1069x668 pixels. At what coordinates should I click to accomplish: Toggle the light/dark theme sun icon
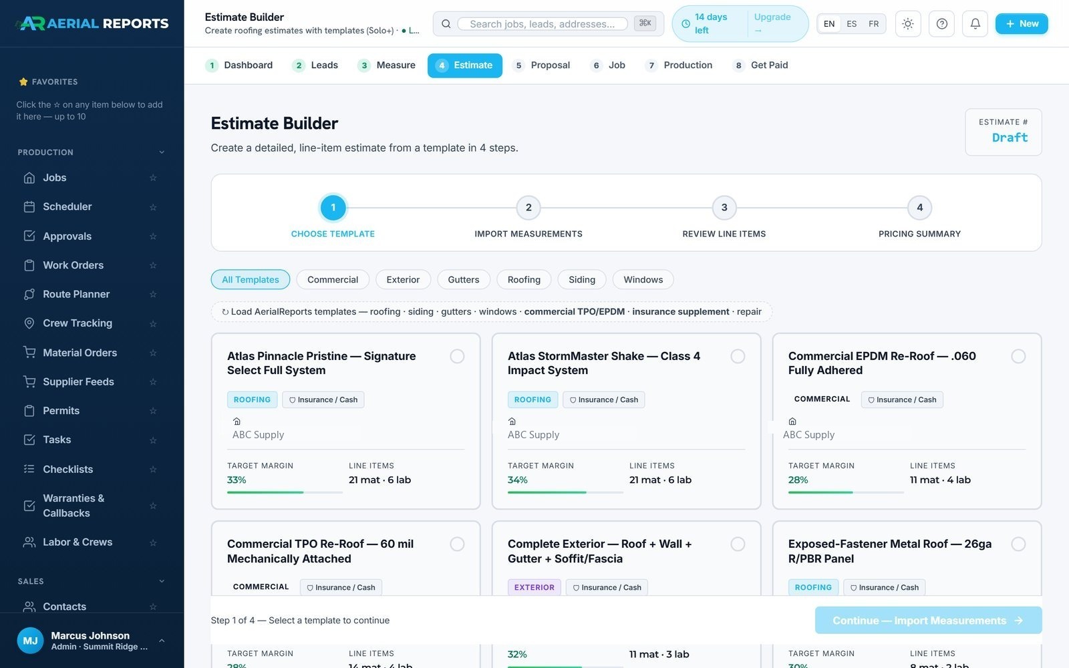[x=908, y=24]
